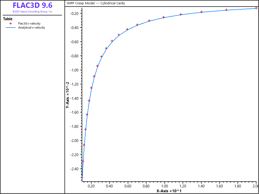Click the red plus legend marker
Image resolution: width=259 pixels, height=194 pixels.
(x=11, y=23)
